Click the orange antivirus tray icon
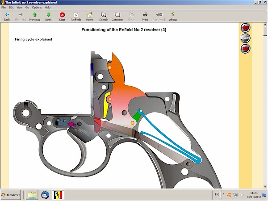Screen dimensions: 268x201 pyautogui.click(x=229, y=195)
